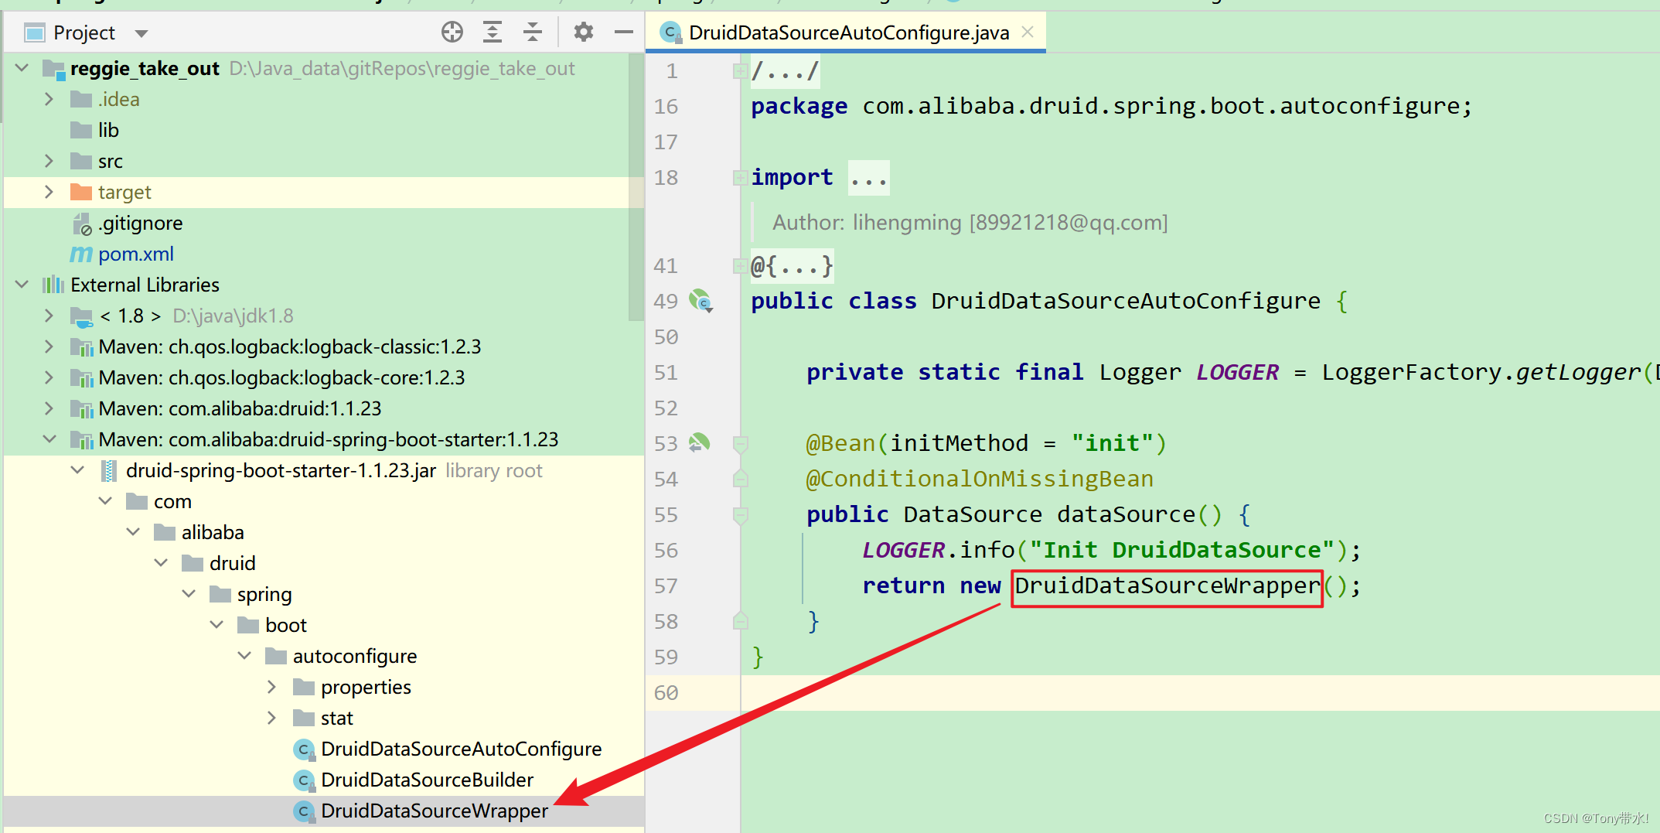Click the External Libraries icon
The height and width of the screenshot is (833, 1660).
coord(53,285)
